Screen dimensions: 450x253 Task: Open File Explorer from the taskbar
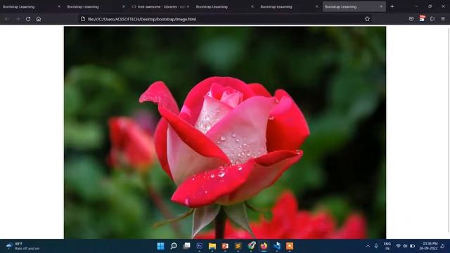coord(212,246)
